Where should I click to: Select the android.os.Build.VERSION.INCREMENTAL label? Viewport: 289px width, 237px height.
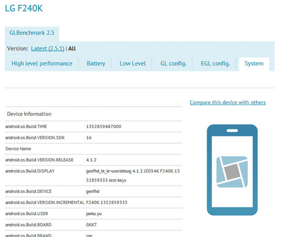[45, 202]
